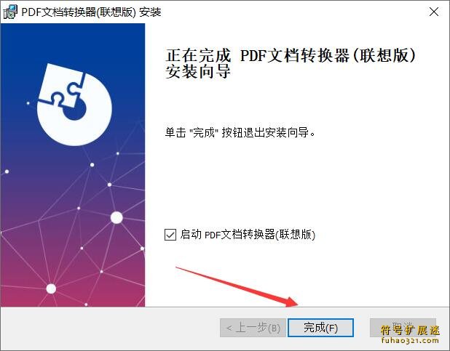The height and width of the screenshot is (351, 450).
Task: Click the grey button bar left of 上一步(B)
Action: 110,328
